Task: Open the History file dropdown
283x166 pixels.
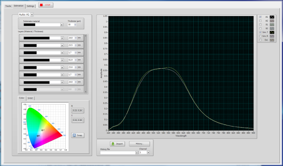Action: [x=137, y=153]
